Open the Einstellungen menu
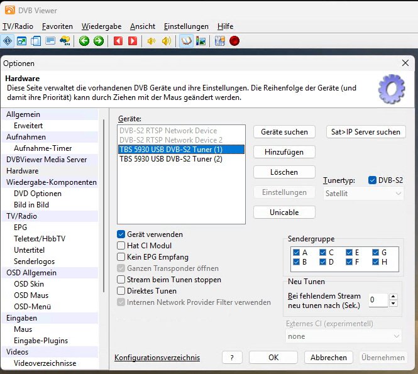The height and width of the screenshot is (374, 418). [186, 26]
